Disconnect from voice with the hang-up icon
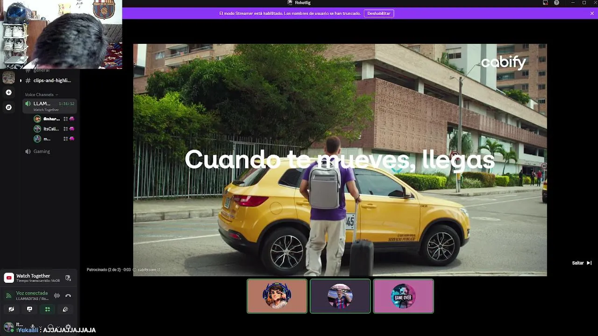The width and height of the screenshot is (598, 336). click(68, 295)
